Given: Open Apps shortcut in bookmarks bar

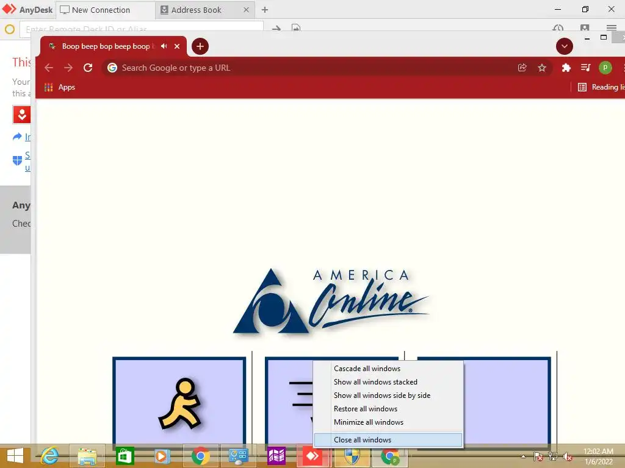Looking at the screenshot, I should pos(60,87).
